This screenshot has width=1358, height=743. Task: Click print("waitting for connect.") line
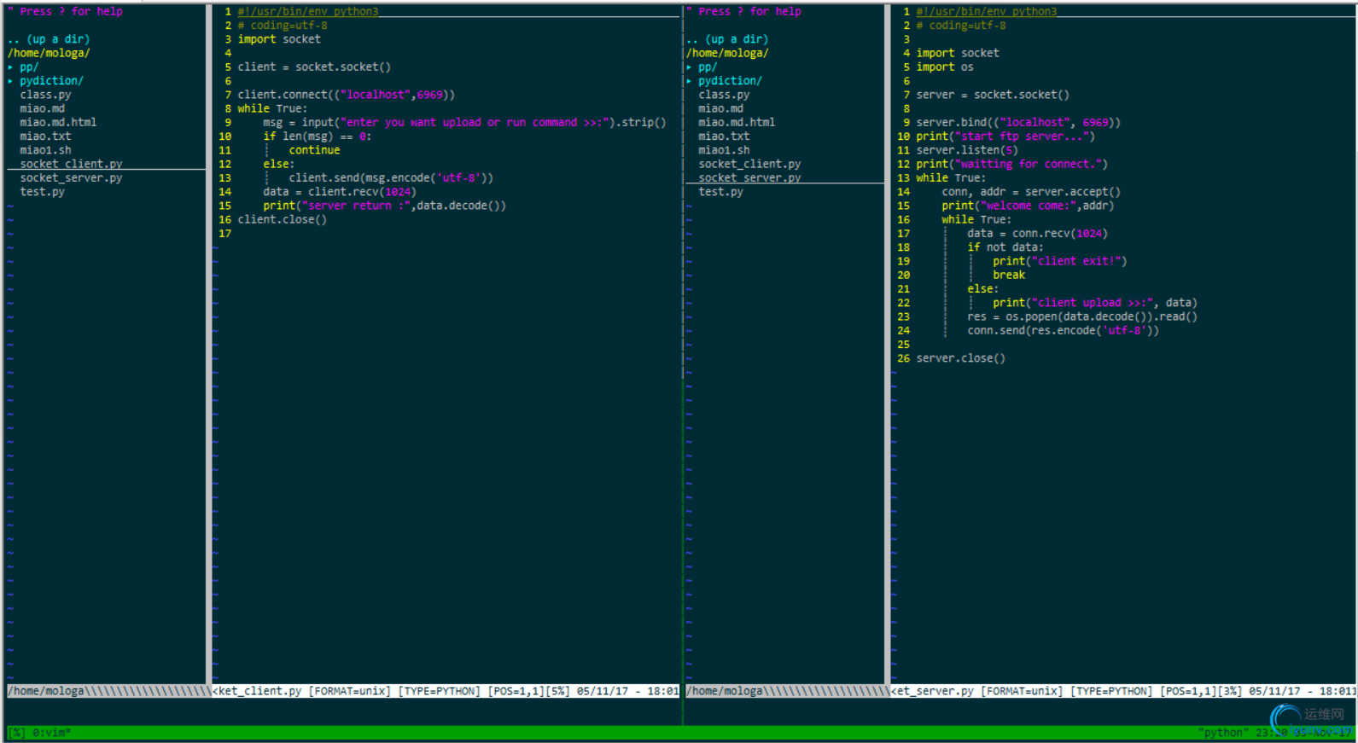(x=1011, y=164)
